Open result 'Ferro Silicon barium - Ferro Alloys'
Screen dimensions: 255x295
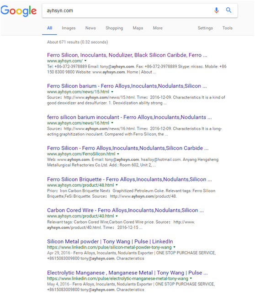[127, 86]
